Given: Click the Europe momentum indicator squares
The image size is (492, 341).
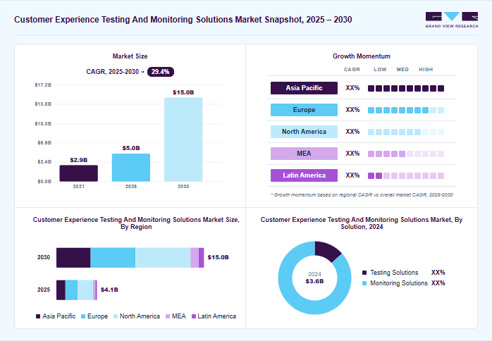Looking at the screenshot, I should click(406, 110).
